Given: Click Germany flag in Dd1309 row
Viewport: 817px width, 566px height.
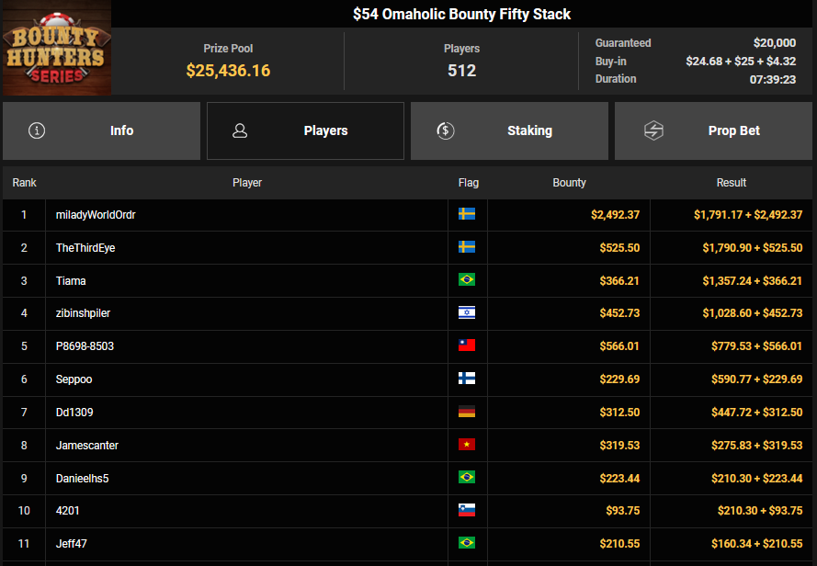Looking at the screenshot, I should 467,412.
